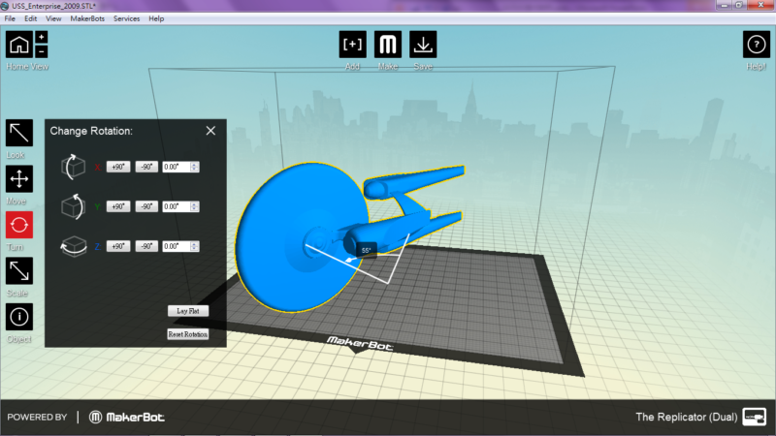
Task: Click the Z axis rotation cube icon
Action: click(x=74, y=246)
